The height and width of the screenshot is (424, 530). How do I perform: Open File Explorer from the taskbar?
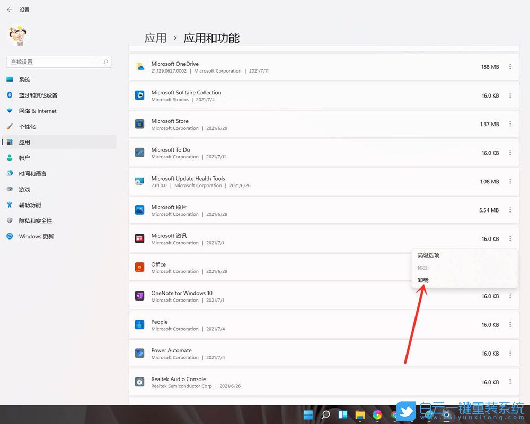click(x=360, y=414)
